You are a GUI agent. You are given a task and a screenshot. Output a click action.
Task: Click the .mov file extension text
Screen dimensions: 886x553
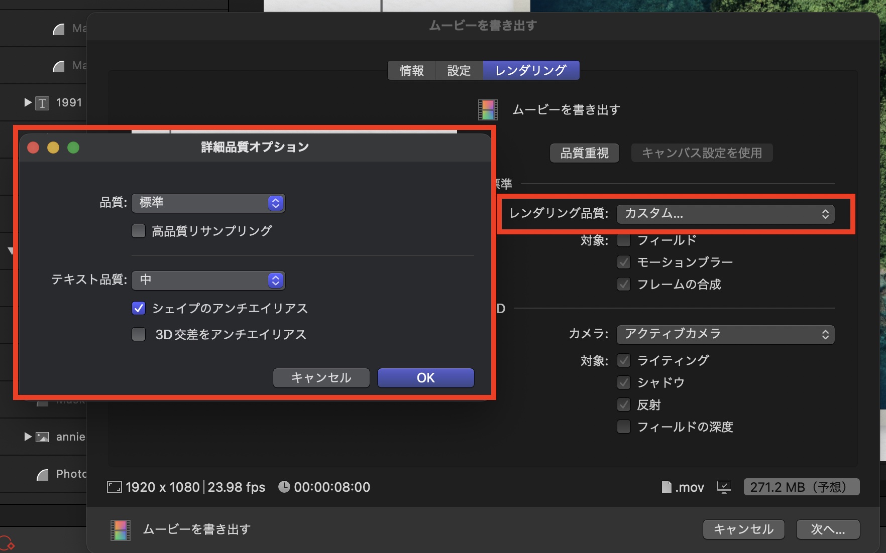(690, 487)
